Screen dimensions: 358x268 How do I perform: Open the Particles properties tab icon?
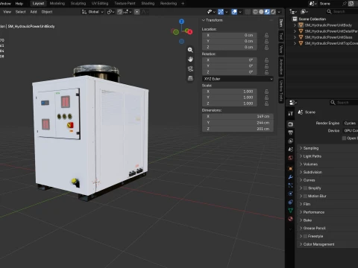(x=290, y=185)
